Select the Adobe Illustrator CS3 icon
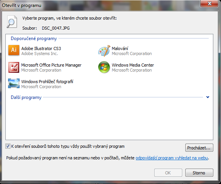 pos(14,50)
